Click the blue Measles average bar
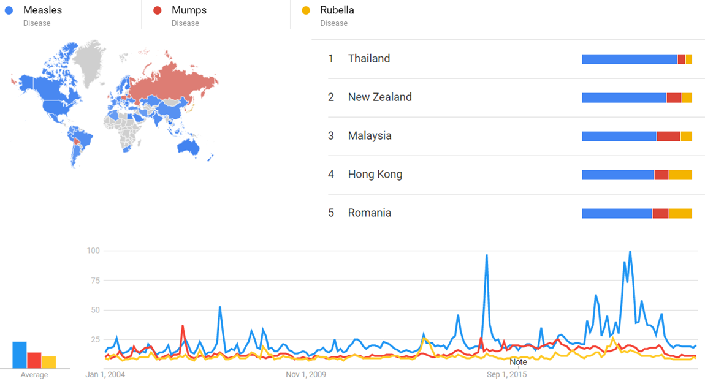 (20, 355)
